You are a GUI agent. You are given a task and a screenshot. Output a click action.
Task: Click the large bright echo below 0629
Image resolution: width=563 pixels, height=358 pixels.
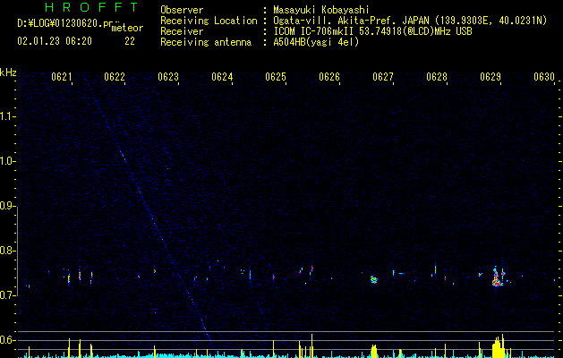click(x=497, y=277)
